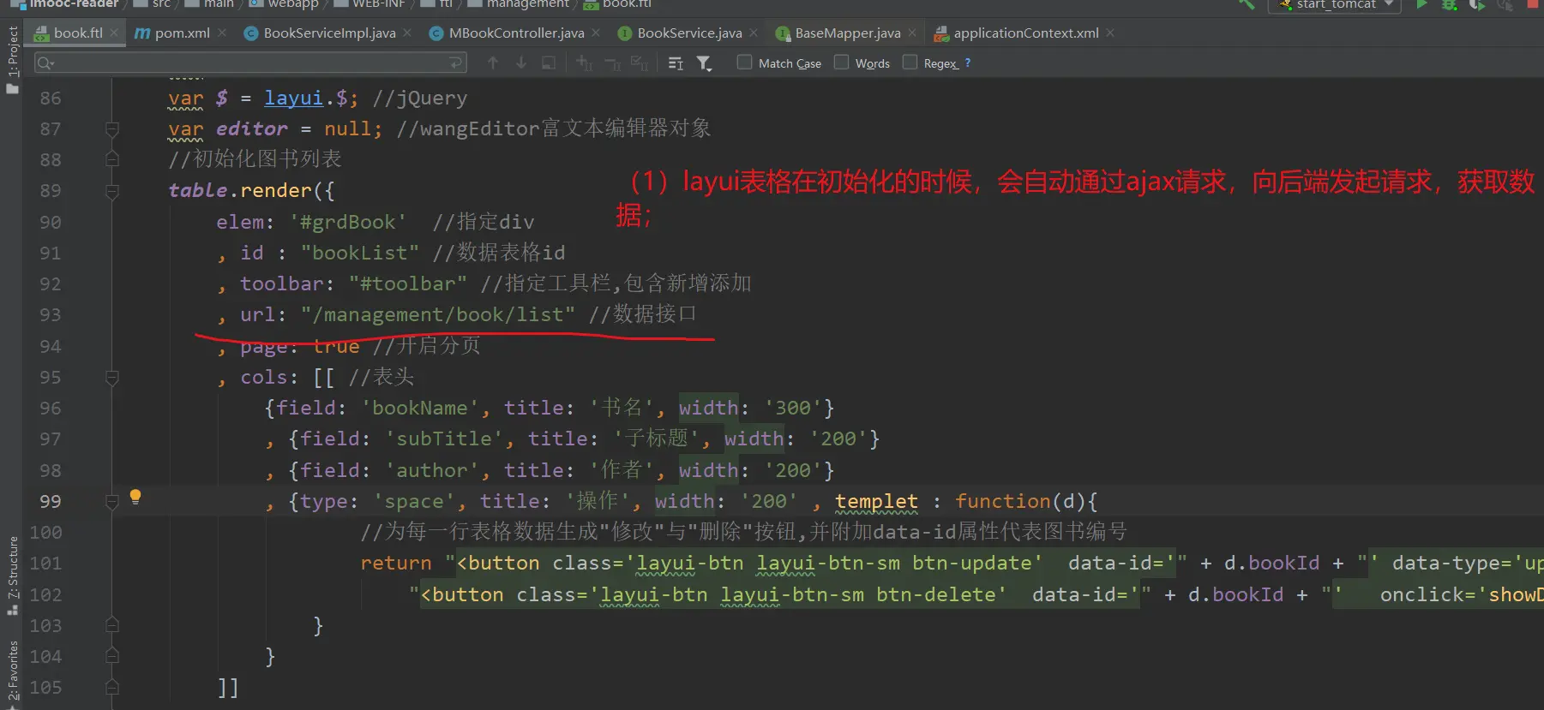
Task: Click the find search input field
Action: pos(250,63)
